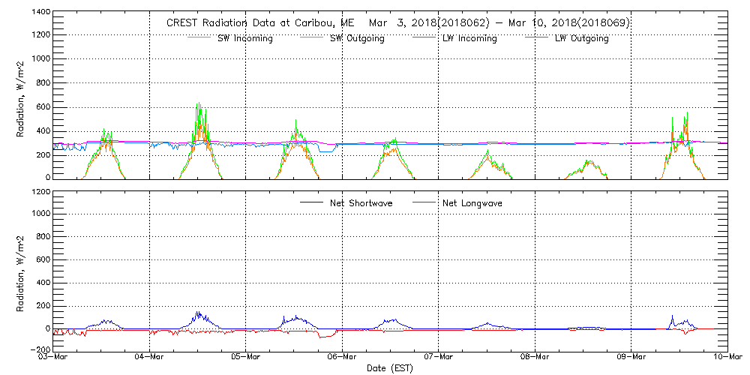
Task: Click the '07-Mar' date tick label
Action: [x=439, y=357]
